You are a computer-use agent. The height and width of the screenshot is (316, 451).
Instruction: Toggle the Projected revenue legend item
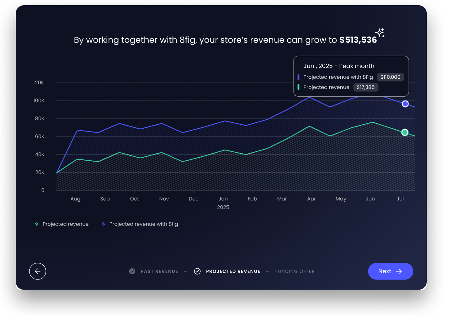point(62,224)
